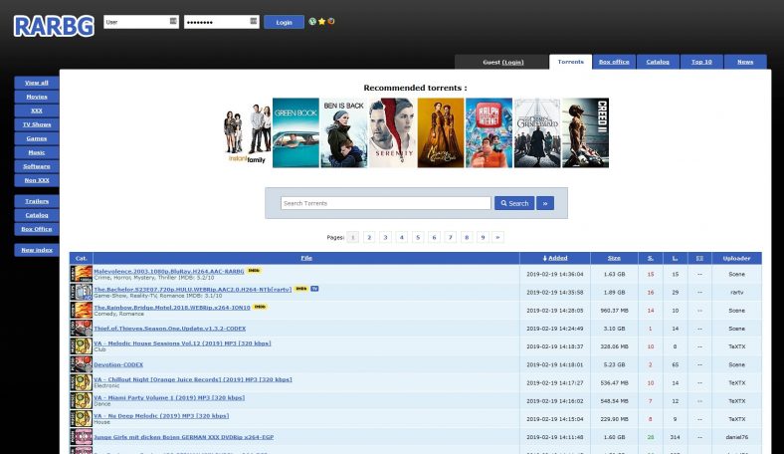Screen dimensions: 784x454
Task: Open the Green Book poster
Action: [295, 132]
